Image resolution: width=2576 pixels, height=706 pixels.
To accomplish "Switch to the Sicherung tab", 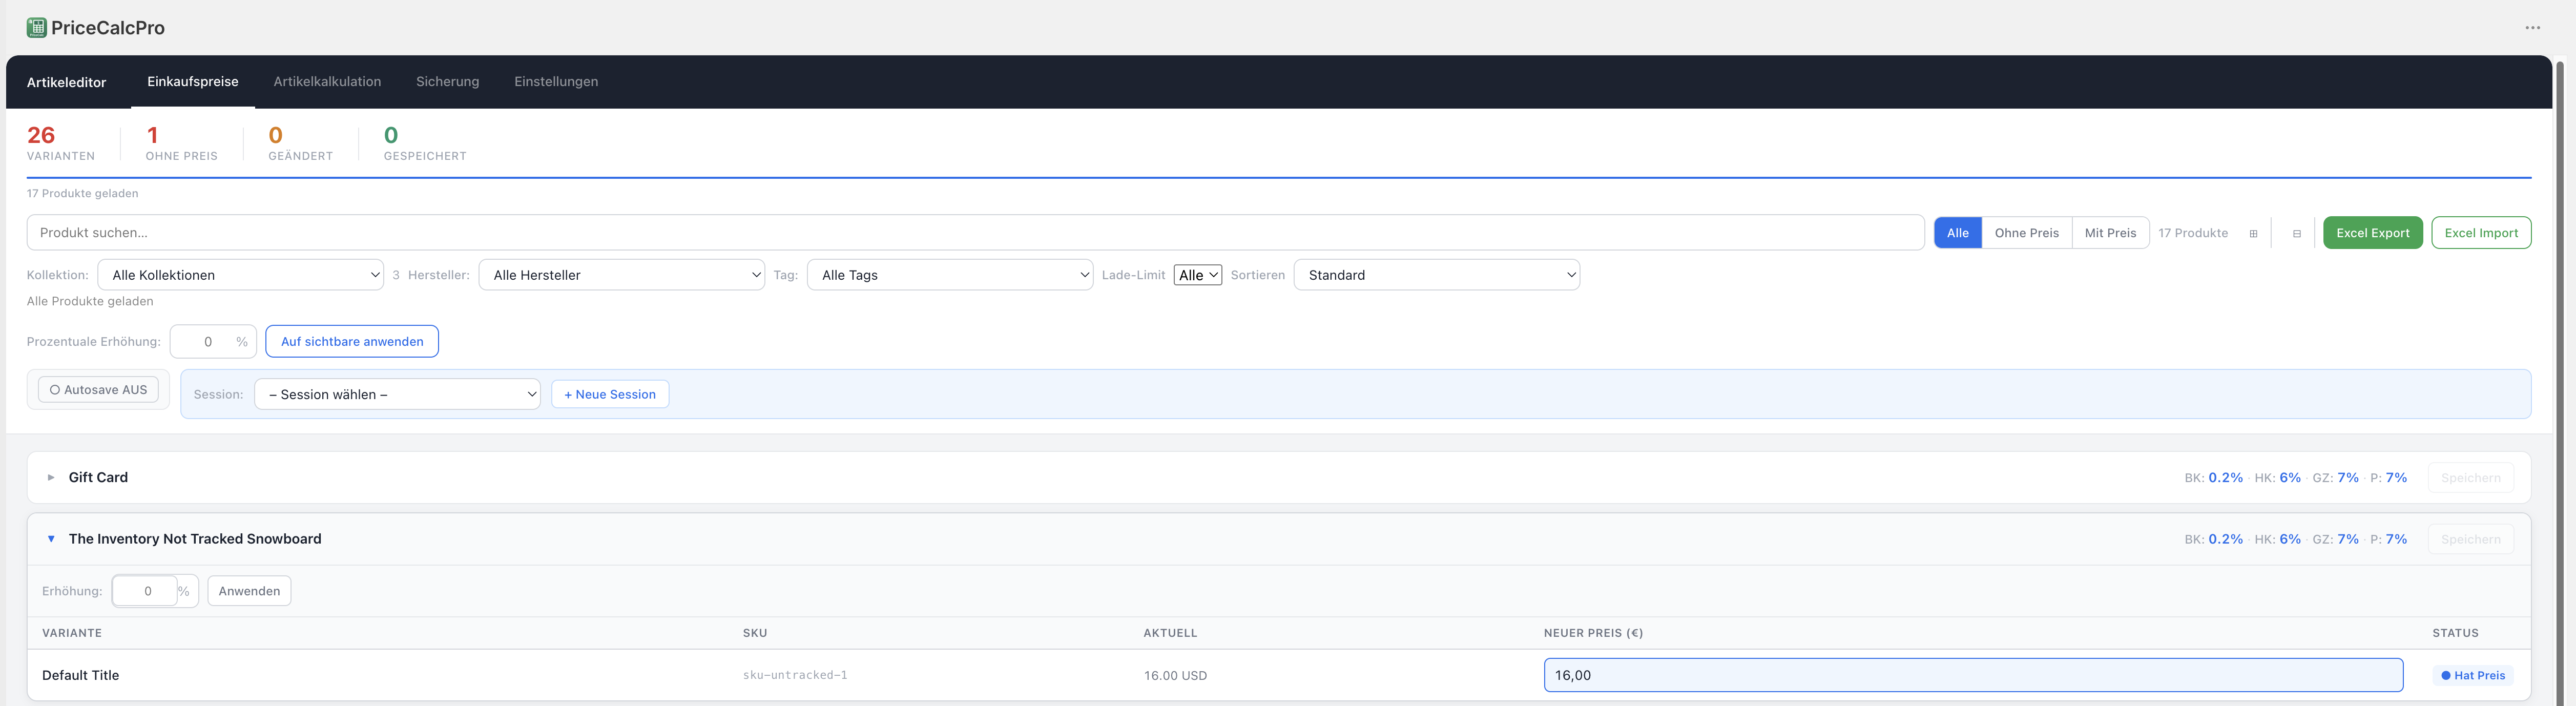I will coord(447,82).
